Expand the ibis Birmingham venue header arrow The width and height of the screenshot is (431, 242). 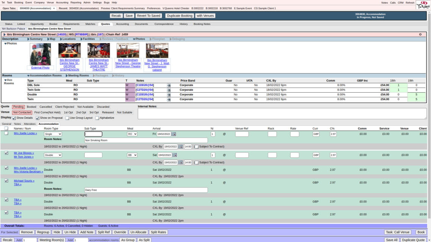point(5,34)
